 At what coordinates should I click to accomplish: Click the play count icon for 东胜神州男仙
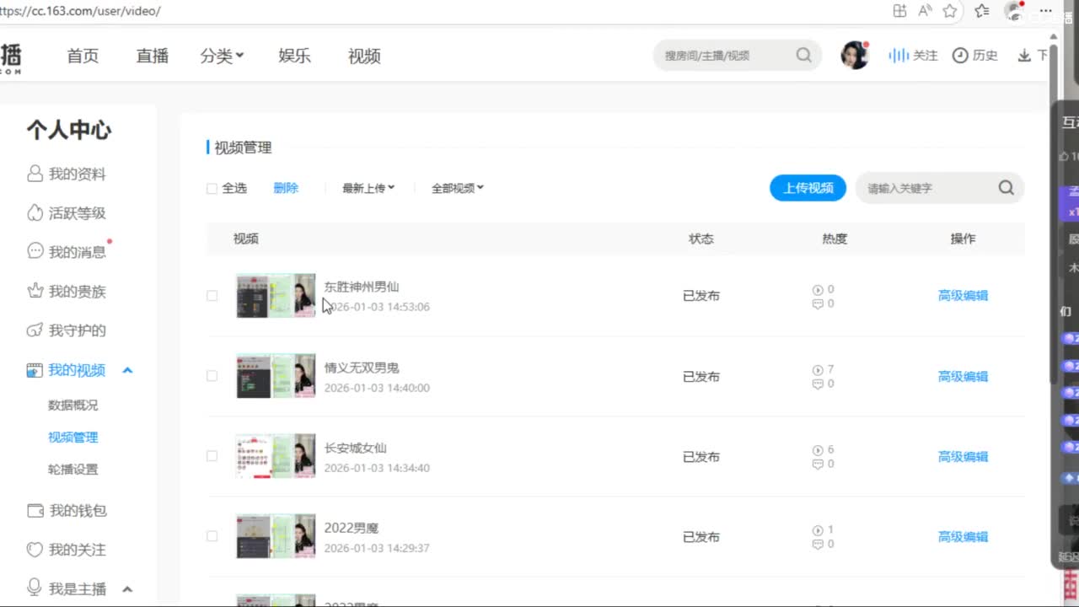818,289
